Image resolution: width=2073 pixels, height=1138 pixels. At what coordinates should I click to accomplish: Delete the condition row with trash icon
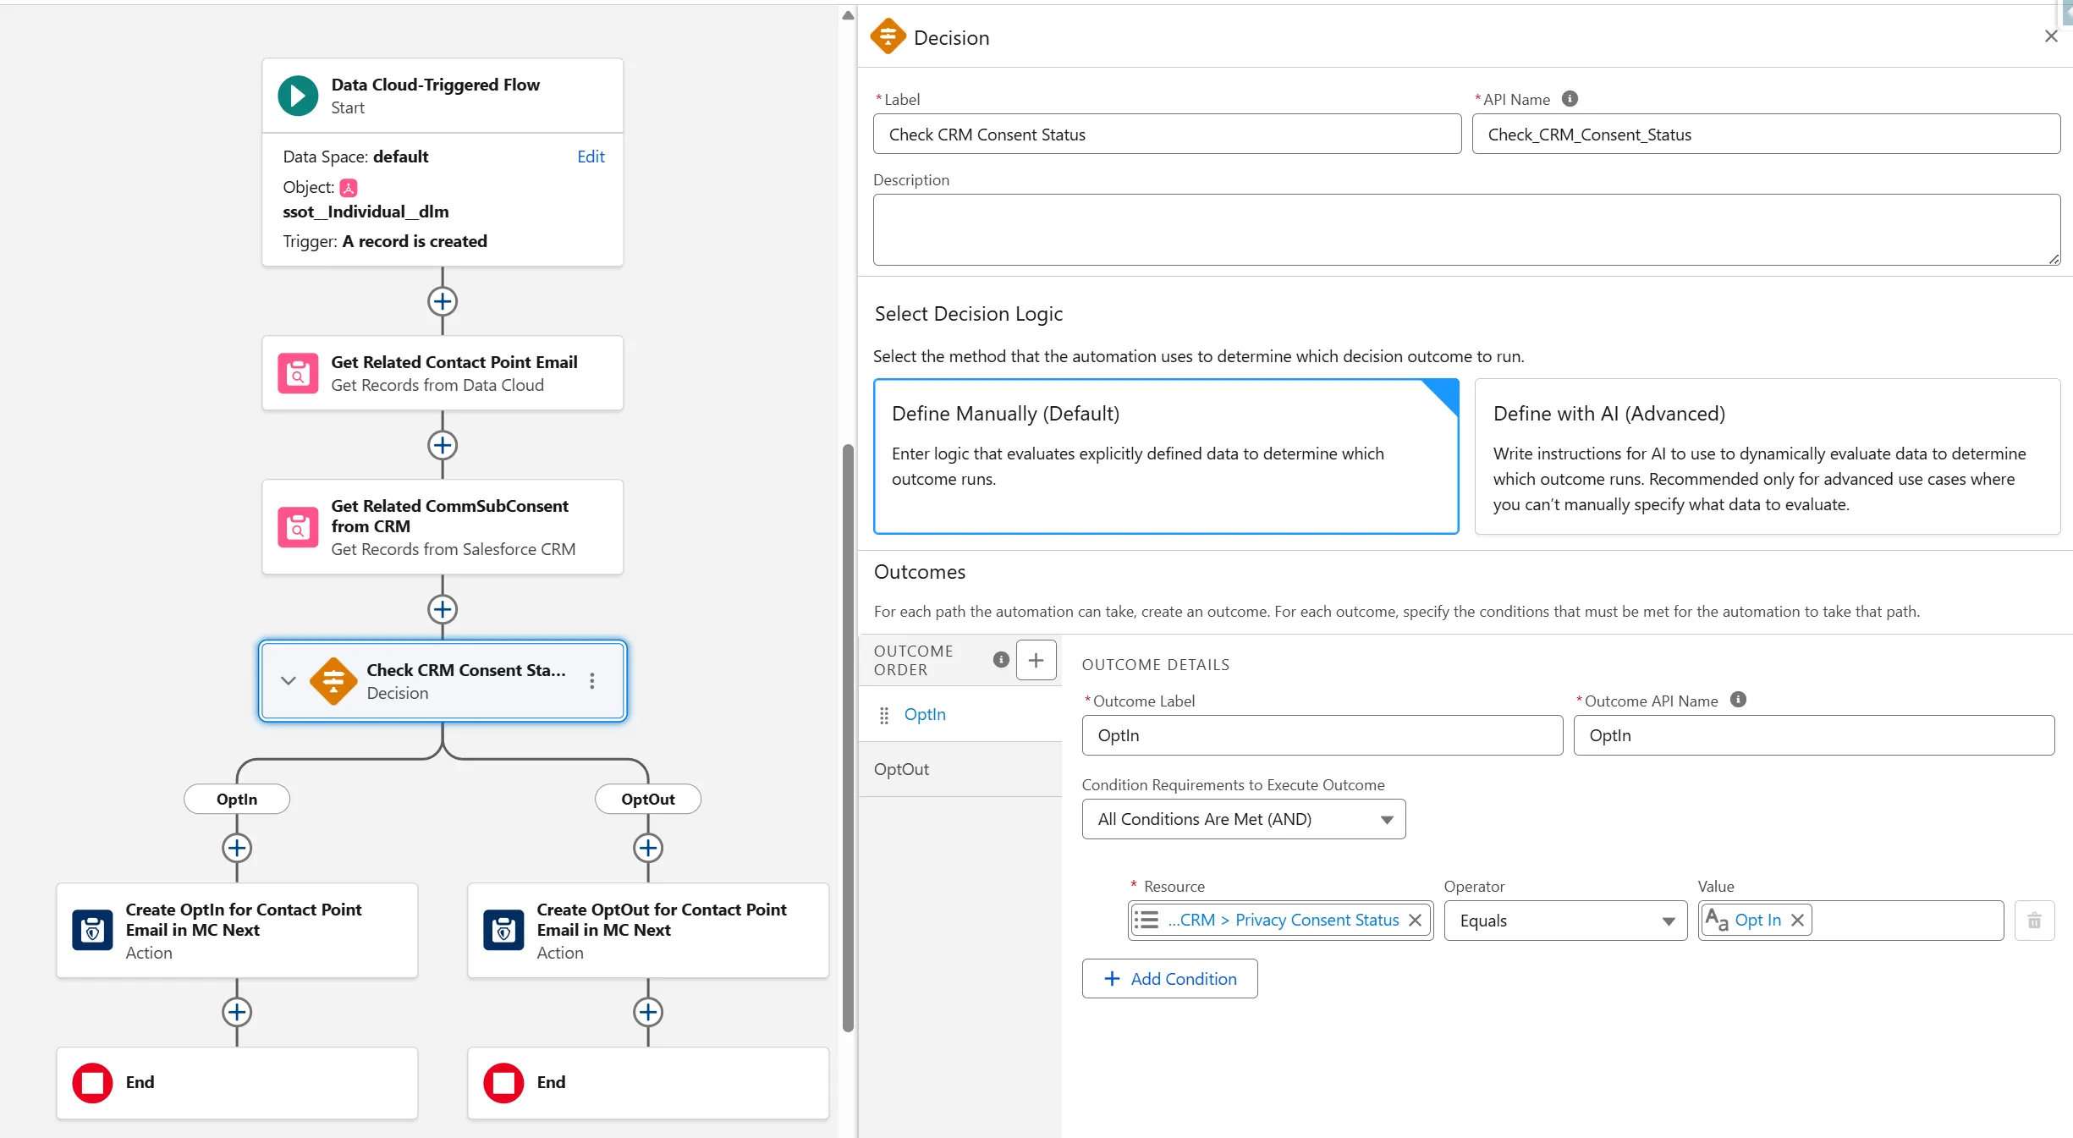click(x=2034, y=921)
